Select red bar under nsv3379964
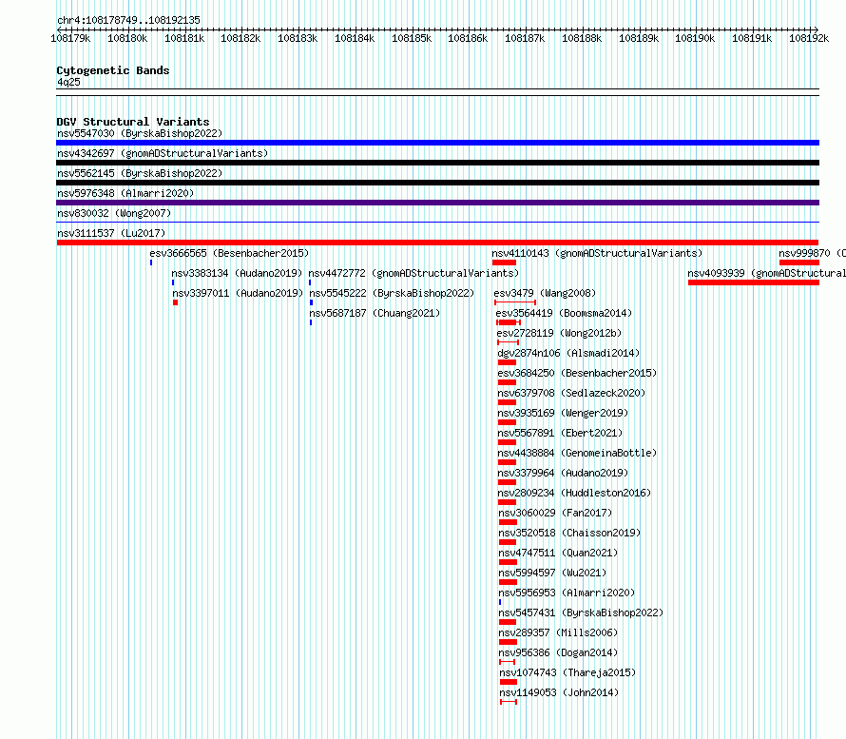The image size is (846, 739). [508, 482]
